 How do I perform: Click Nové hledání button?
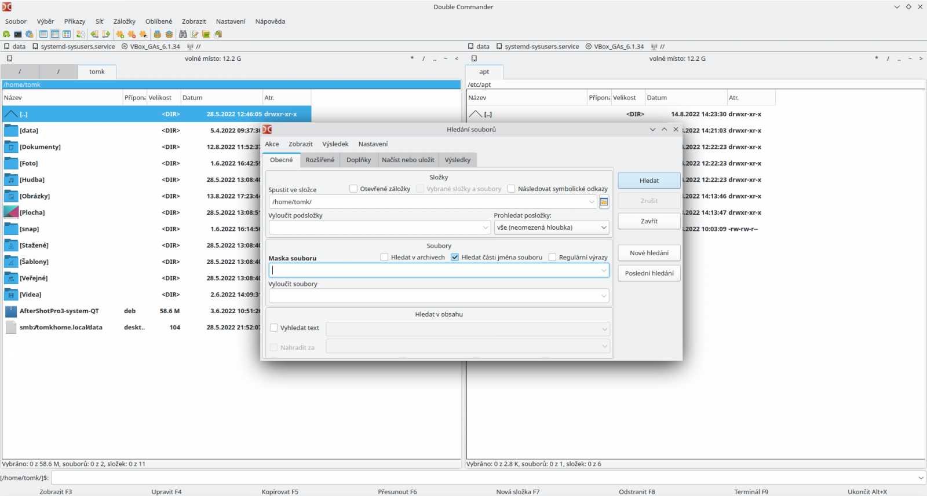649,253
